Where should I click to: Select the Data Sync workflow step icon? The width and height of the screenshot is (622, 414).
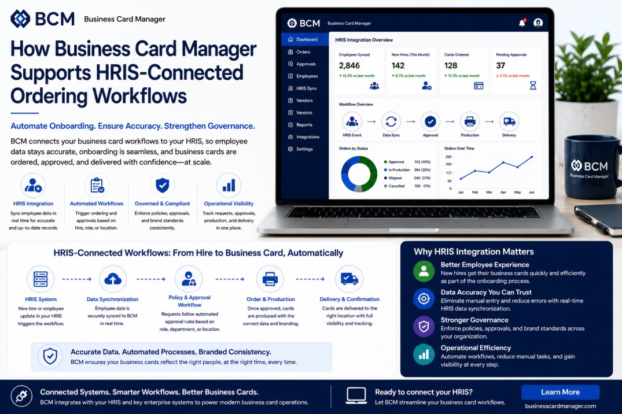[x=391, y=121]
